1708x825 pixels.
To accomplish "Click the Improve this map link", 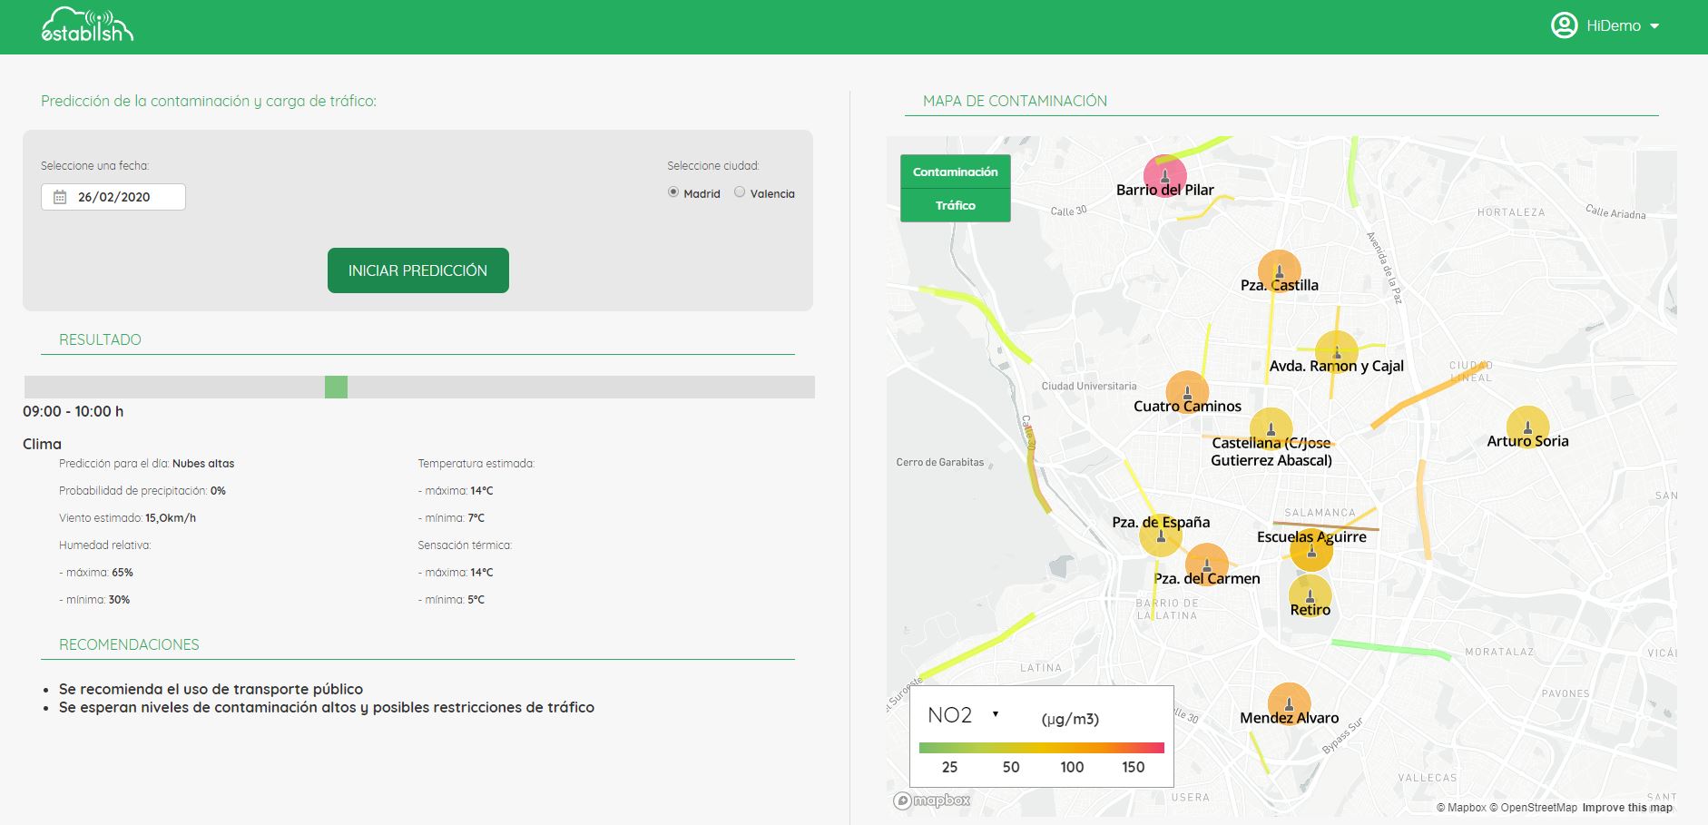I will click(1627, 808).
